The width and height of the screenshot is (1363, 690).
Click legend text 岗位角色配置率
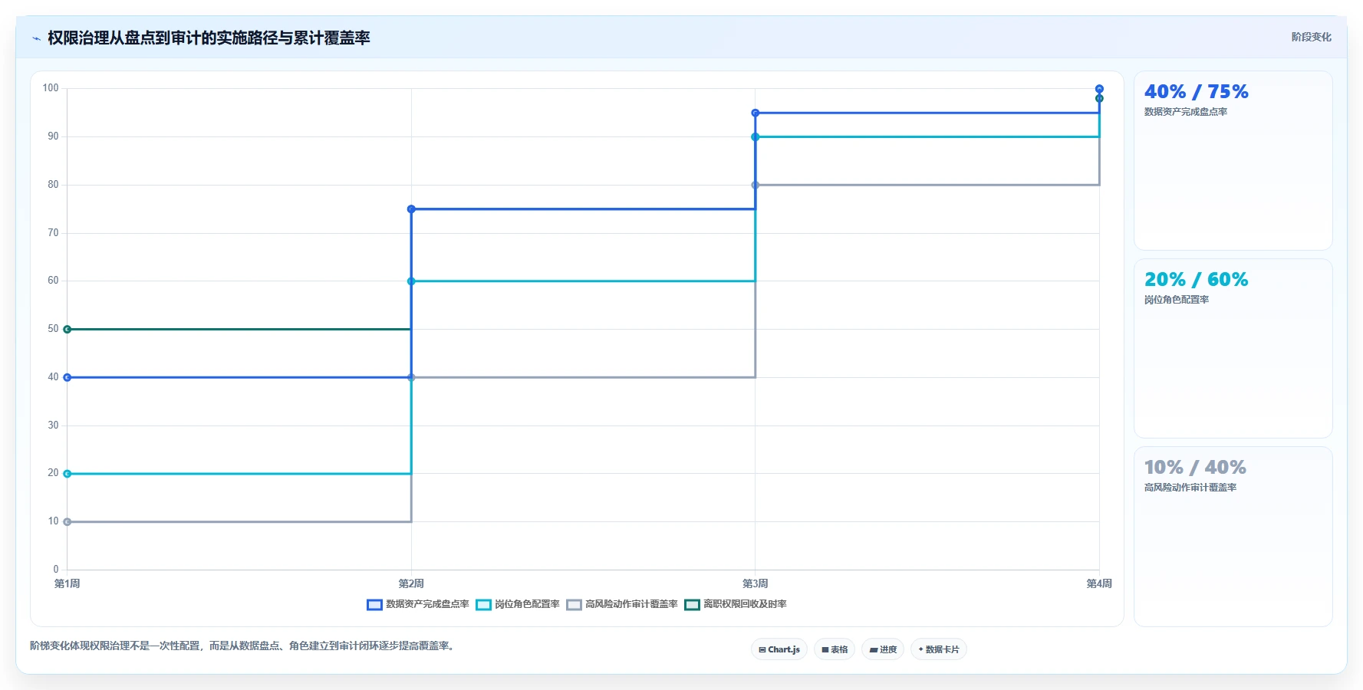click(527, 604)
